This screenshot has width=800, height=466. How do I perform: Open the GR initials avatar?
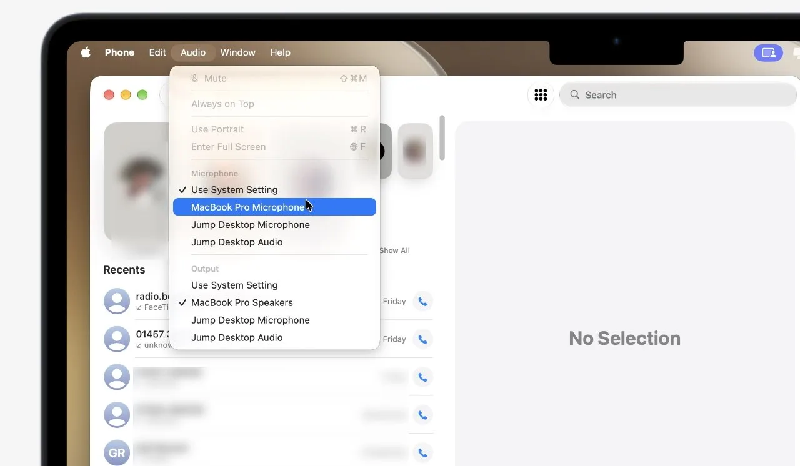117,453
